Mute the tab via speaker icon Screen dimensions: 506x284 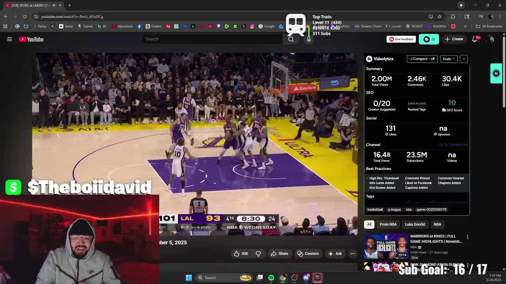point(54,5)
